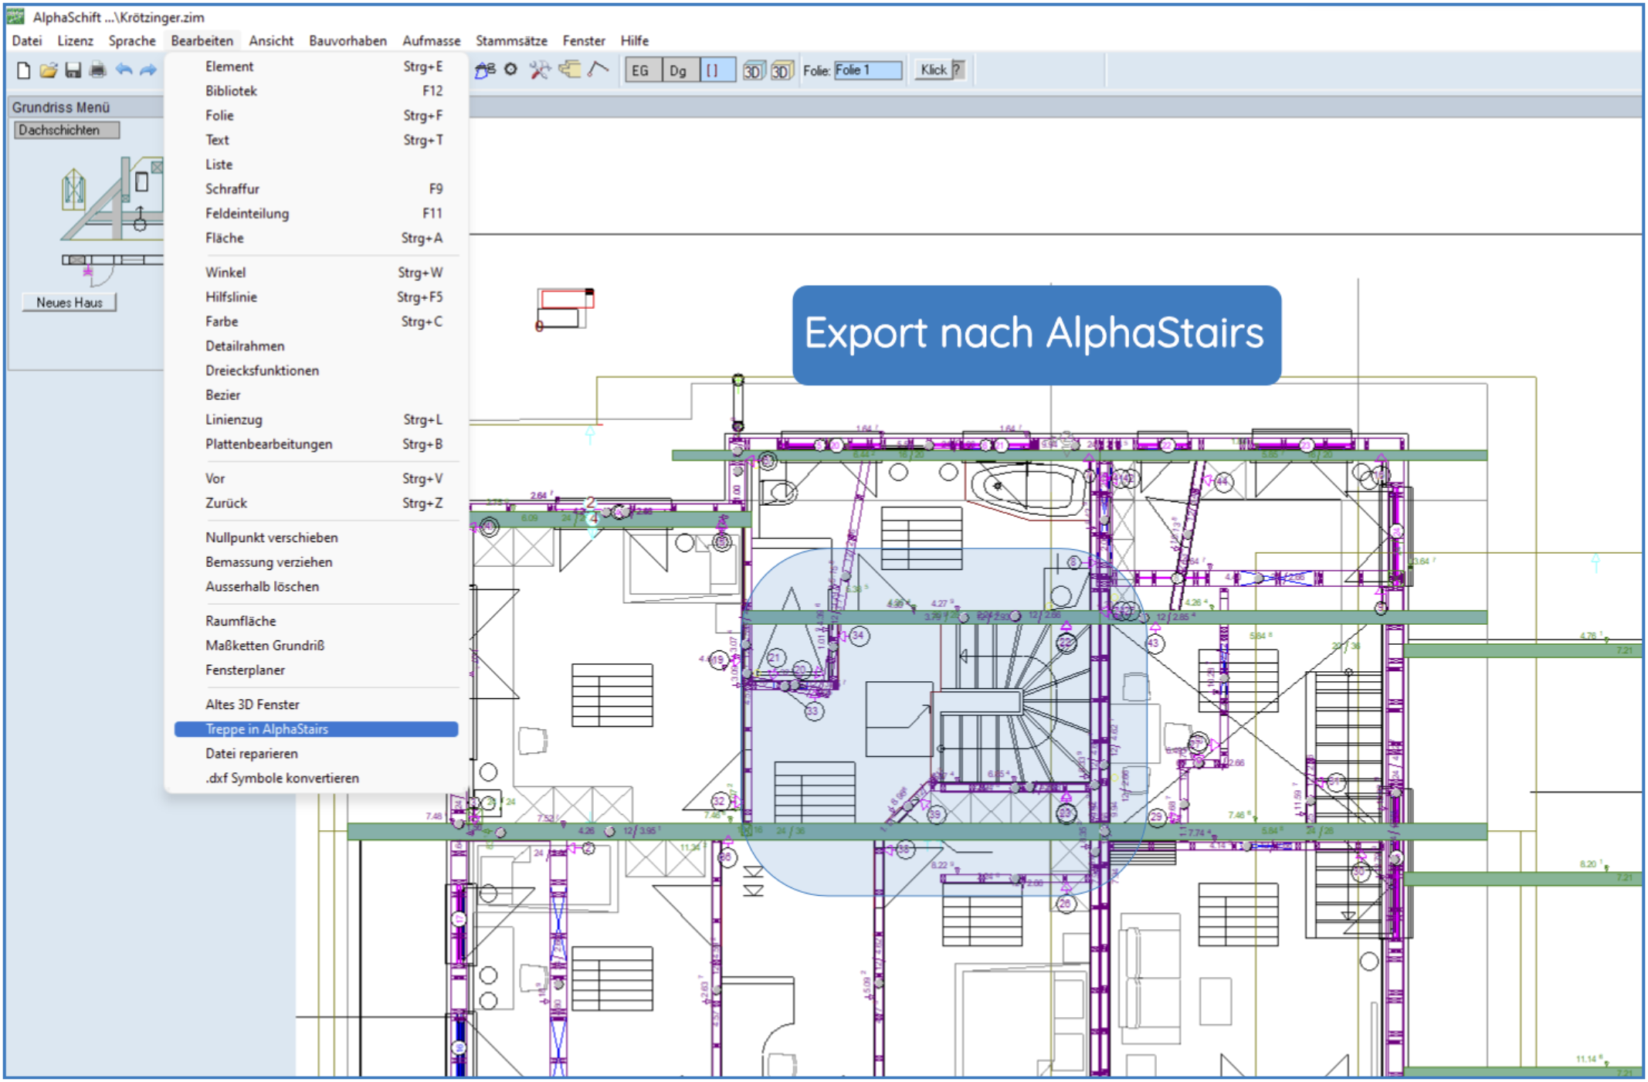Viewport: 1648px width, 1082px height.
Task: Choose Bibliotek from the menu
Action: [317, 91]
